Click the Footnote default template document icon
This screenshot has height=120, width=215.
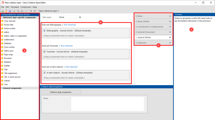click(44, 52)
